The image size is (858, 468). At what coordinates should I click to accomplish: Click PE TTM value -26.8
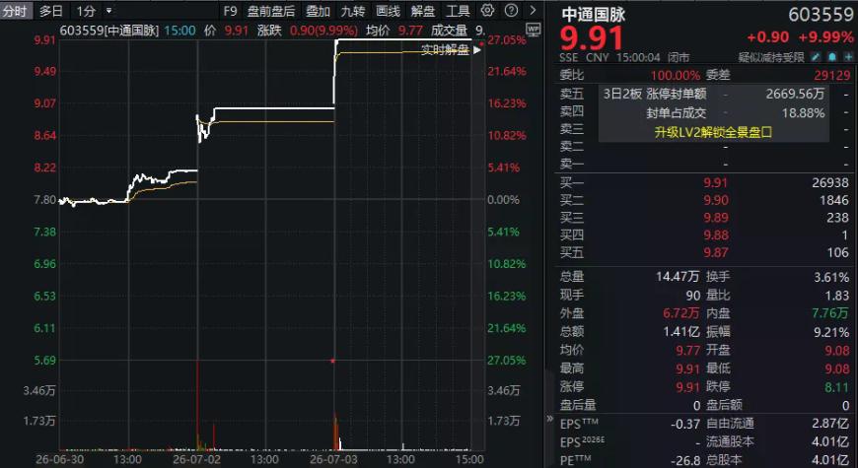pos(684,460)
